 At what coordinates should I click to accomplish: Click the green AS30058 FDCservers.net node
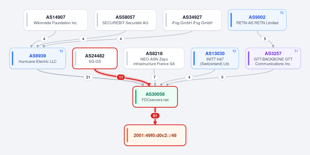[x=155, y=97]
